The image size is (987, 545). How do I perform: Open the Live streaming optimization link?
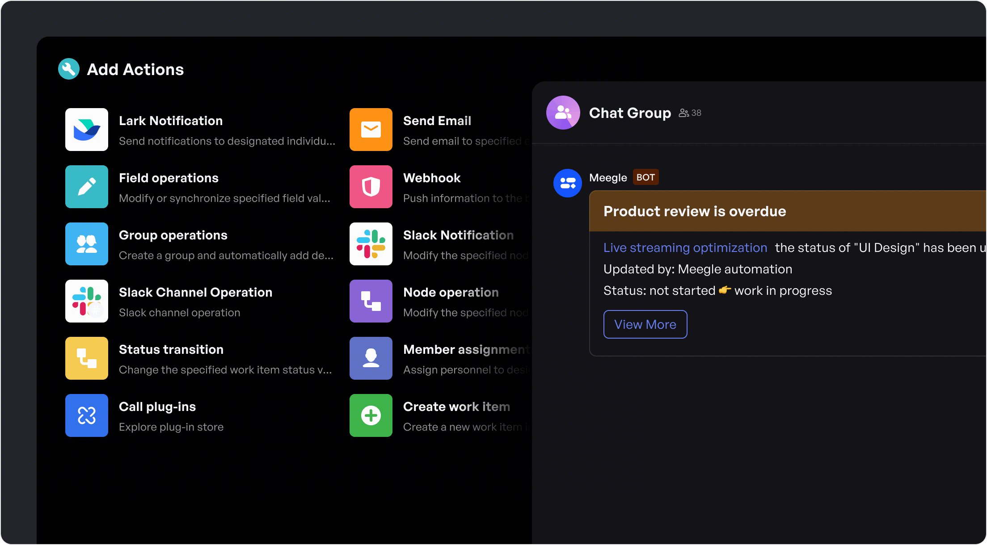pos(685,247)
